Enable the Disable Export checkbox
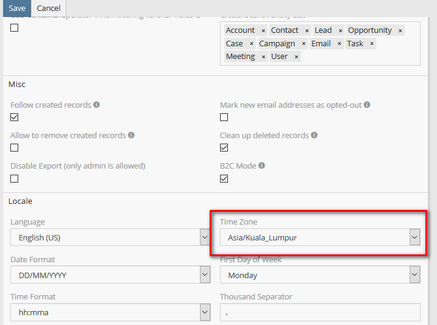 [x=15, y=178]
